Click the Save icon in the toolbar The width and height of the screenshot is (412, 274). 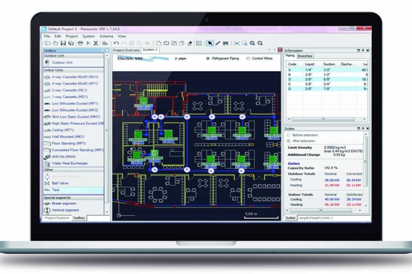[x=63, y=43]
